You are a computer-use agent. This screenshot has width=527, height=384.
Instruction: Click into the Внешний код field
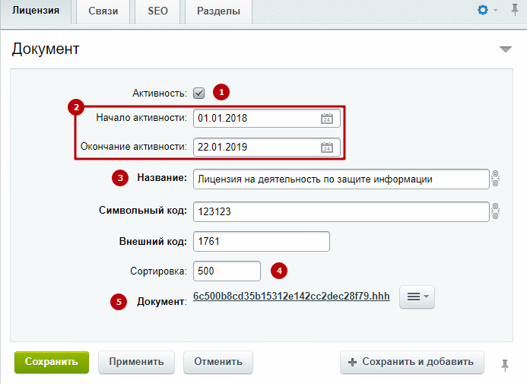tap(262, 241)
